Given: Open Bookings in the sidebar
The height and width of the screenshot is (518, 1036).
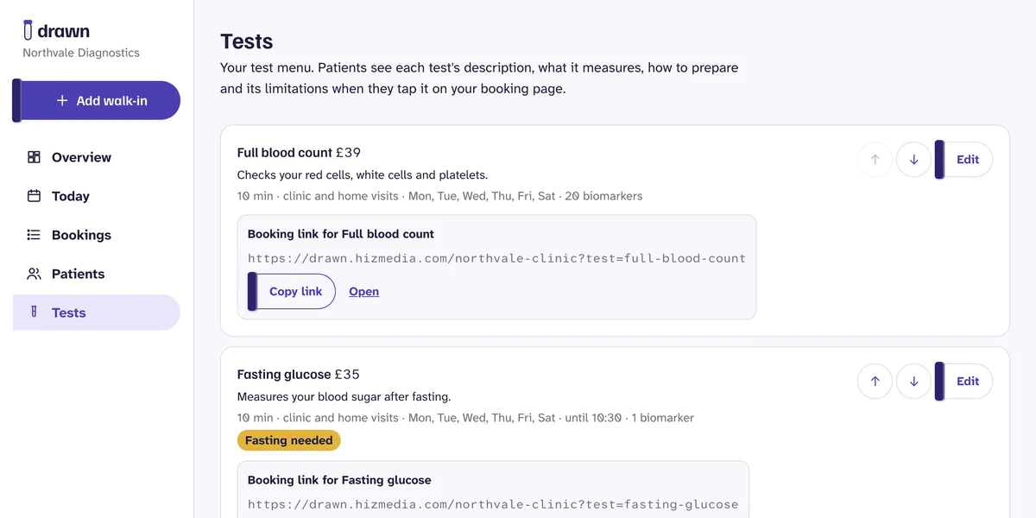Looking at the screenshot, I should click(x=97, y=235).
